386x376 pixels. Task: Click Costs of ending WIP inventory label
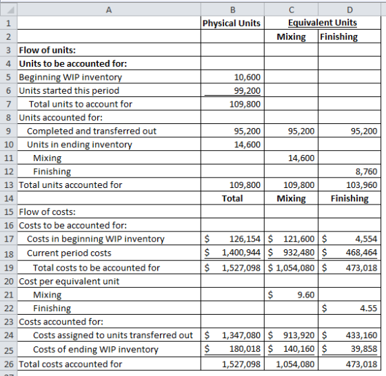pos(96,349)
